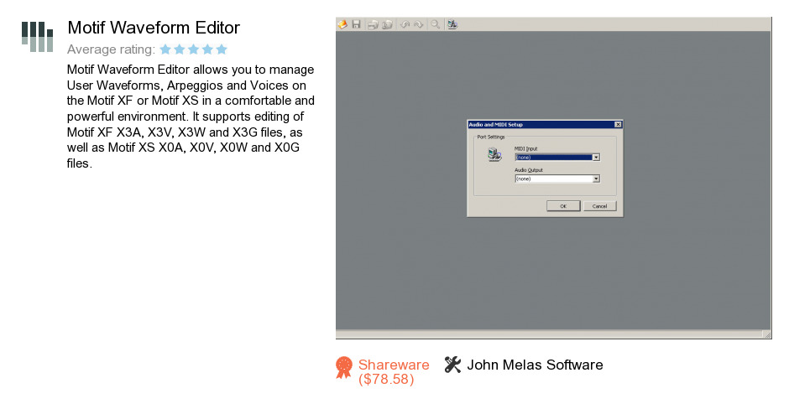Click the five-star average rating

point(194,49)
